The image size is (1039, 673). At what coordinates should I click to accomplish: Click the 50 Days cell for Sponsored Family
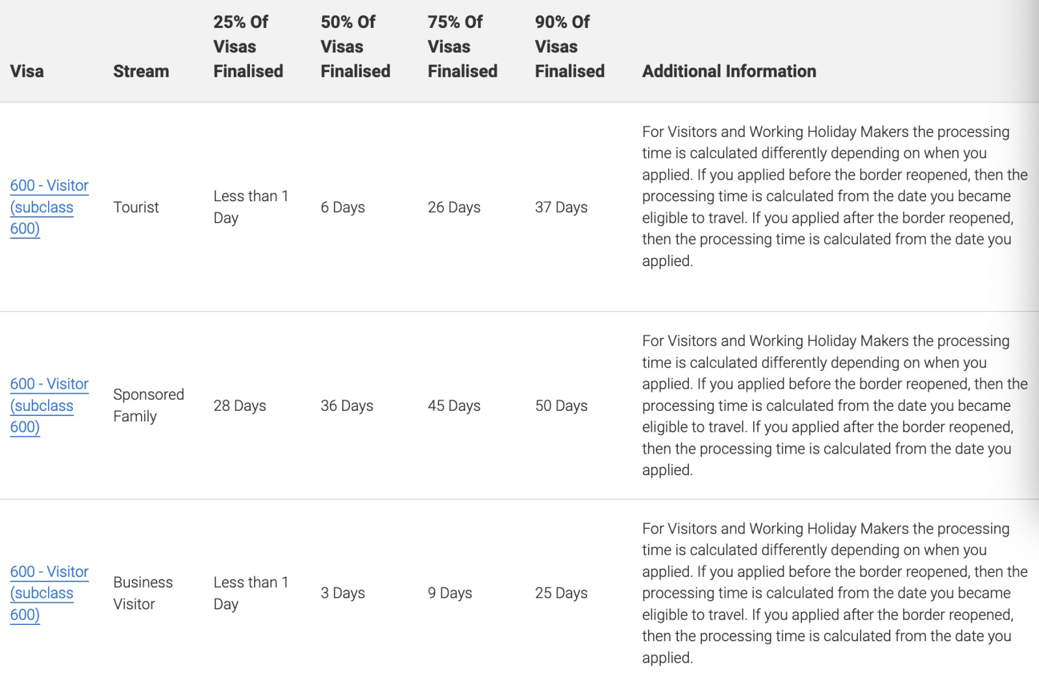tap(561, 406)
